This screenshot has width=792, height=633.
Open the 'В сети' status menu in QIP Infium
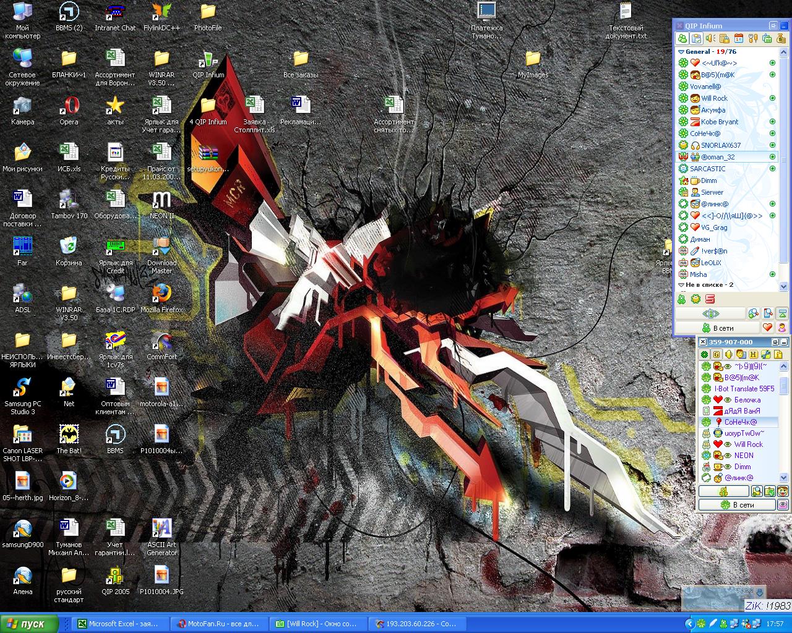(x=717, y=328)
